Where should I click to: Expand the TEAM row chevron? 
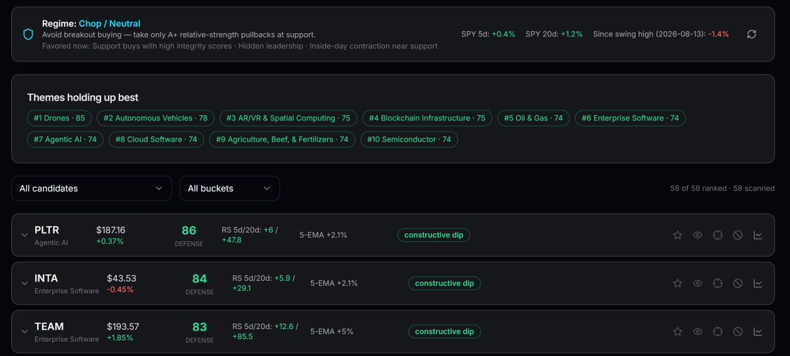[24, 332]
